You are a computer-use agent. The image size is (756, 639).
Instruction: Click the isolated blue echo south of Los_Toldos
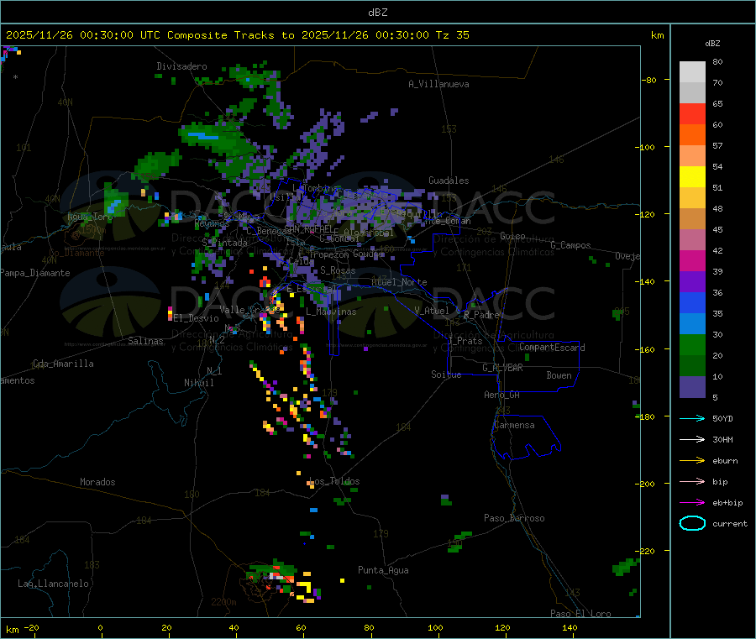(x=314, y=510)
